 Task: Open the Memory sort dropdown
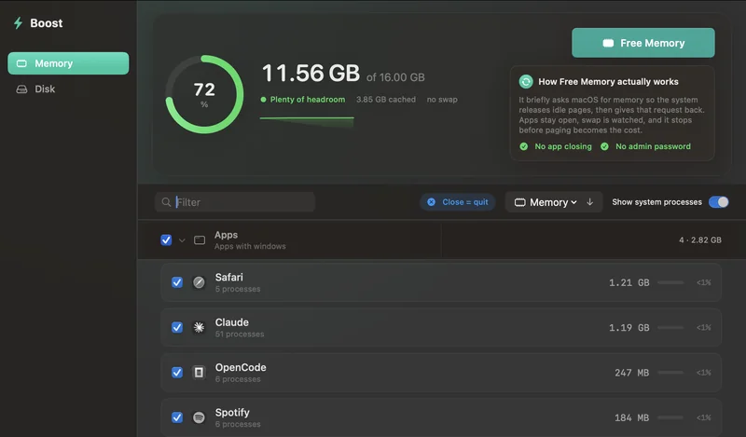click(x=546, y=202)
